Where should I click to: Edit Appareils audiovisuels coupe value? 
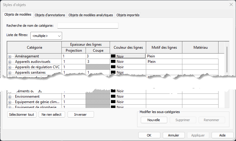[x=98, y=62]
